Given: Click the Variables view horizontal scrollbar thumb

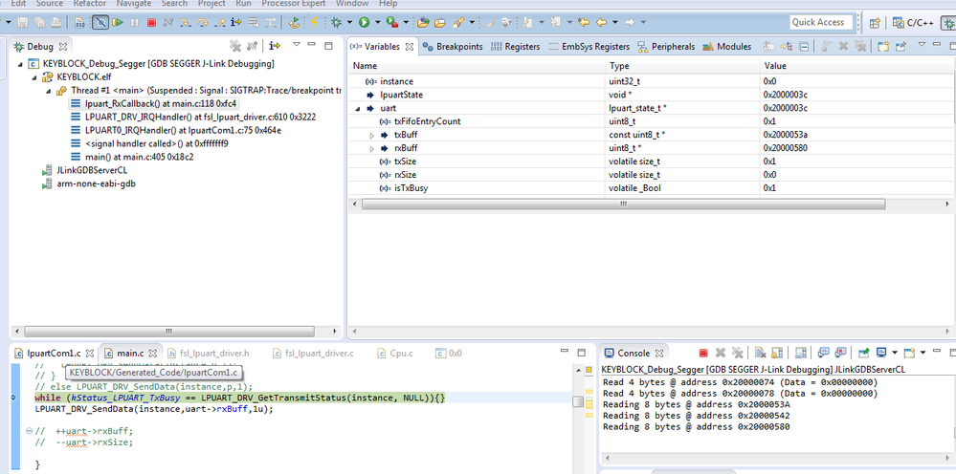Looking at the screenshot, I should 622,205.
